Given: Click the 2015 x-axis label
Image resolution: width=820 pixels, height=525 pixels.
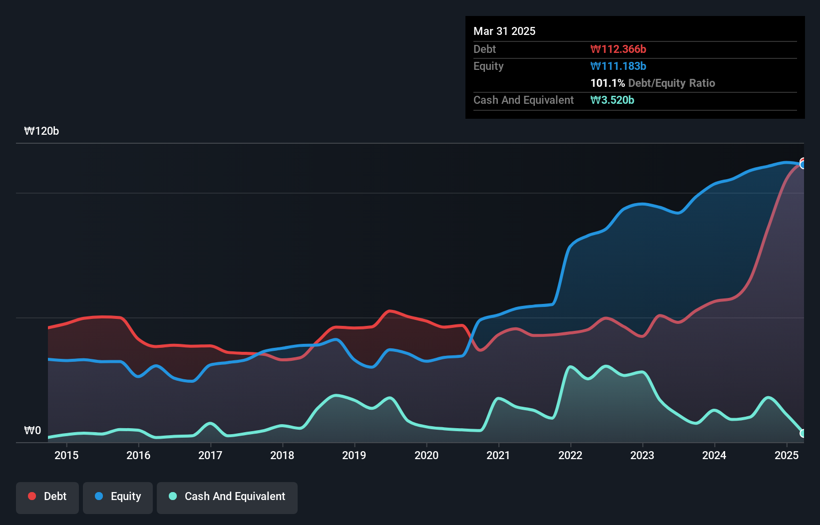Looking at the screenshot, I should 66,455.
